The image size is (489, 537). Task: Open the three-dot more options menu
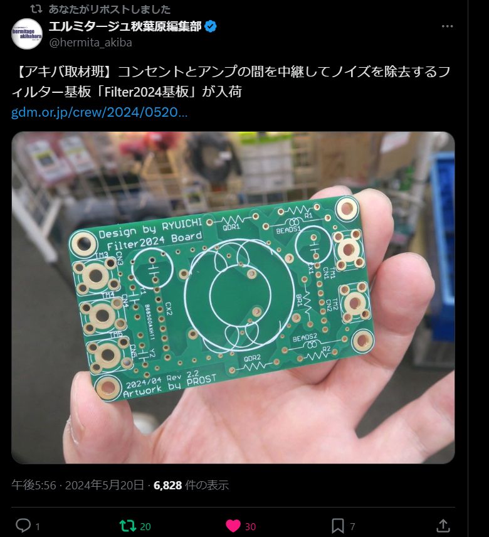coord(447,26)
